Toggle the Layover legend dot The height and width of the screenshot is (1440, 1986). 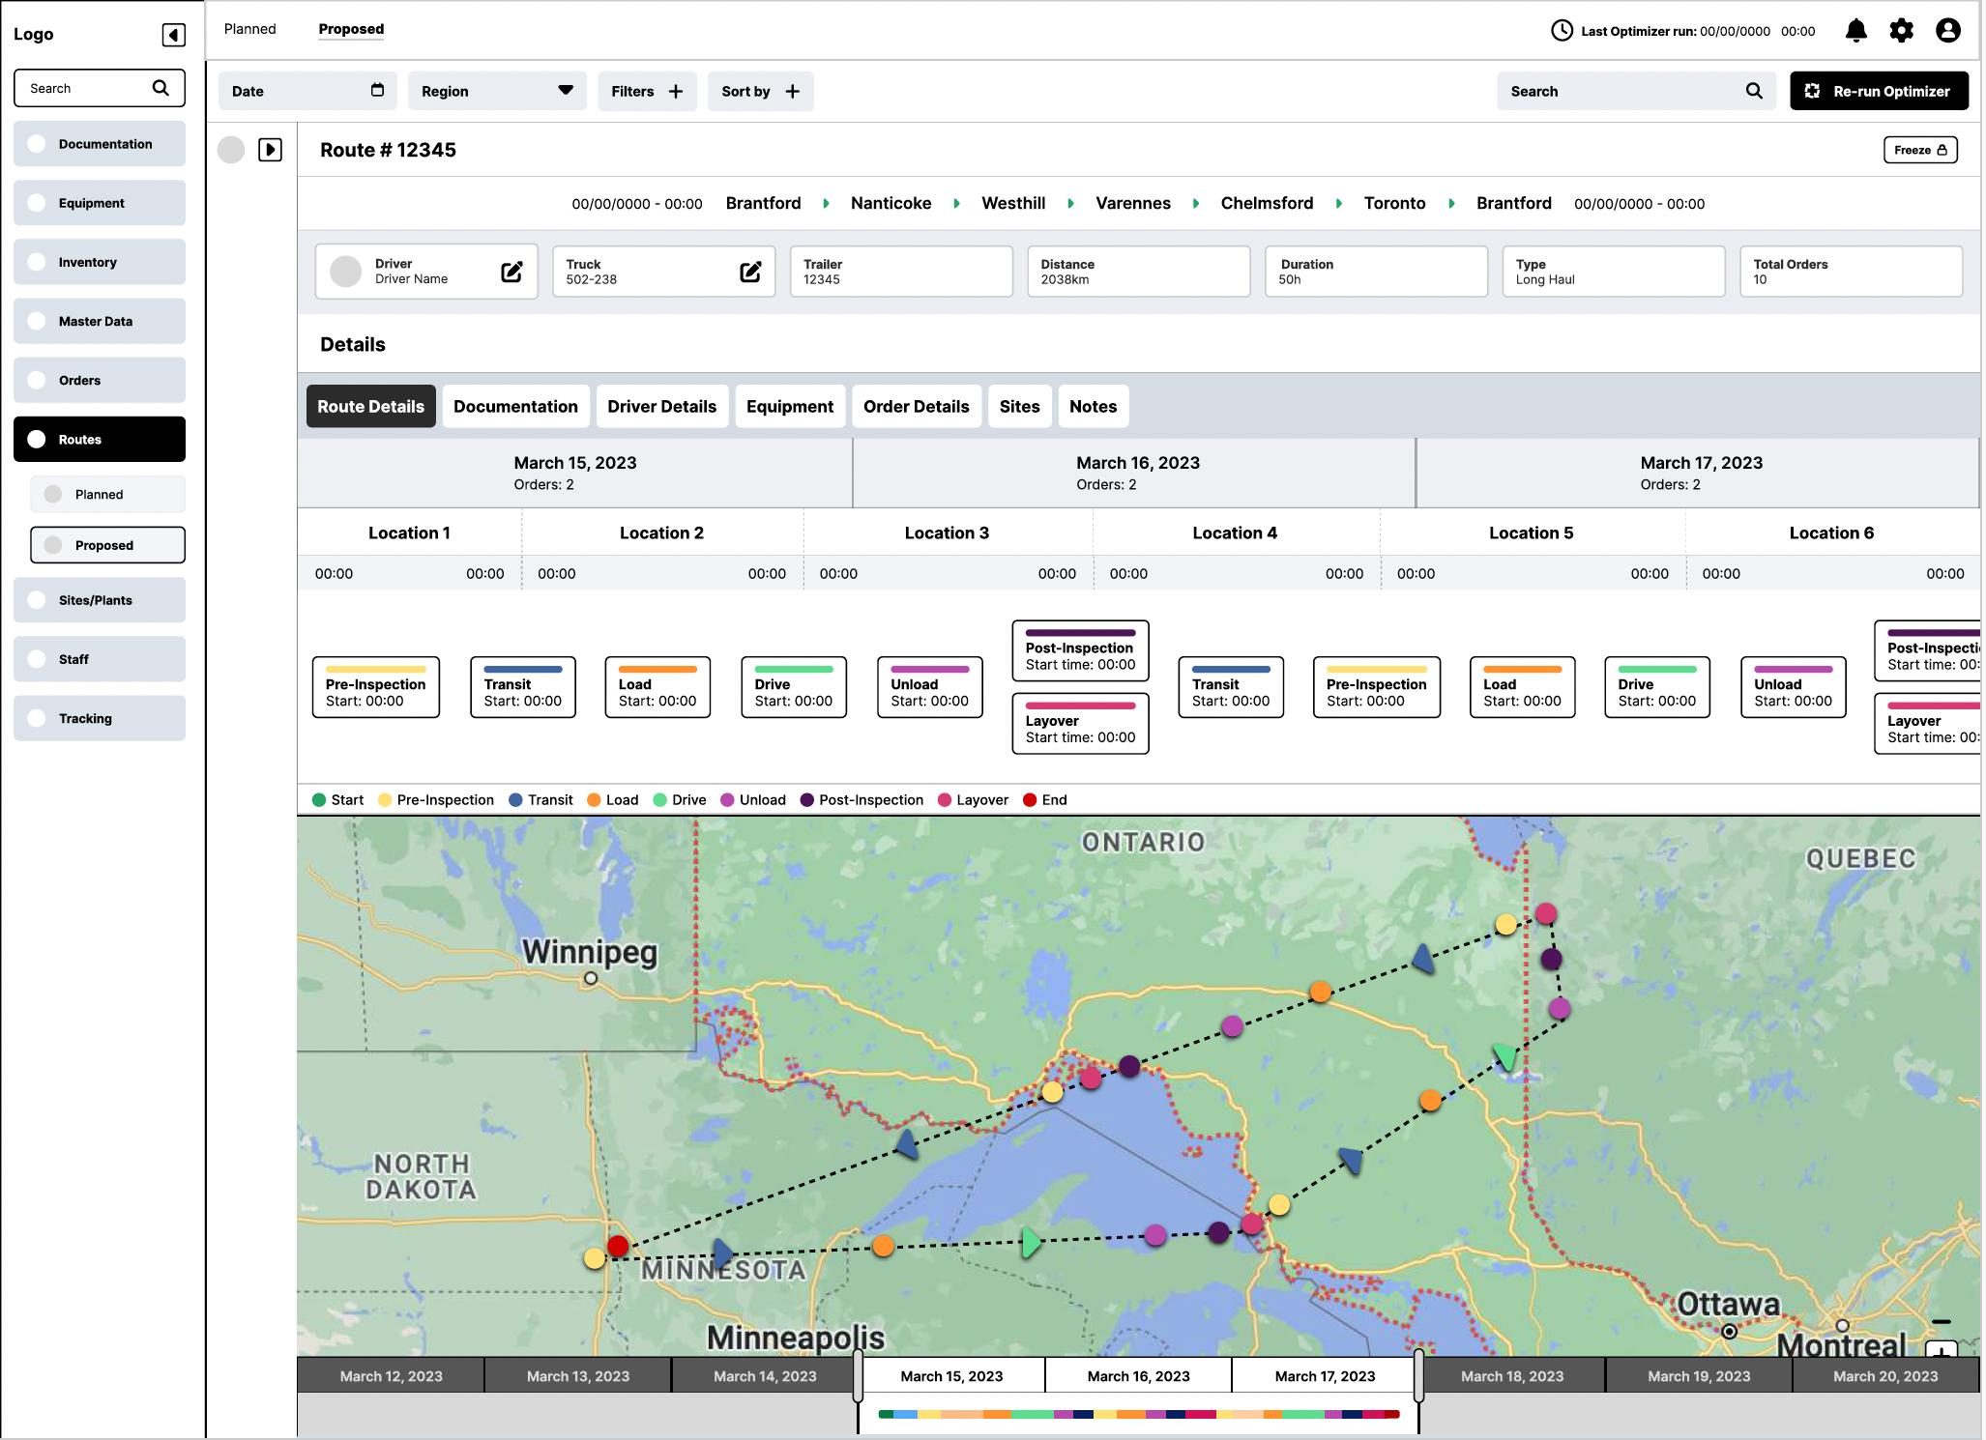click(945, 800)
